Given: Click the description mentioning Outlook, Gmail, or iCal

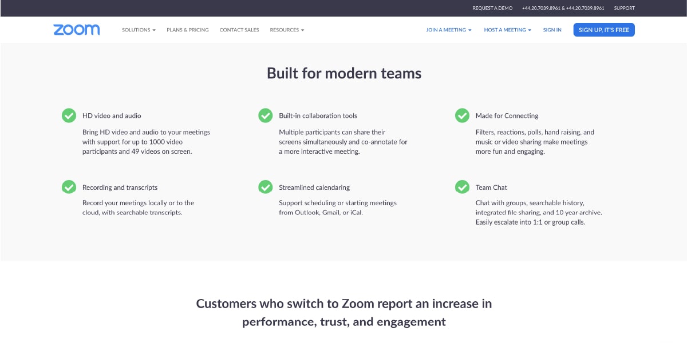Looking at the screenshot, I should (x=338, y=208).
